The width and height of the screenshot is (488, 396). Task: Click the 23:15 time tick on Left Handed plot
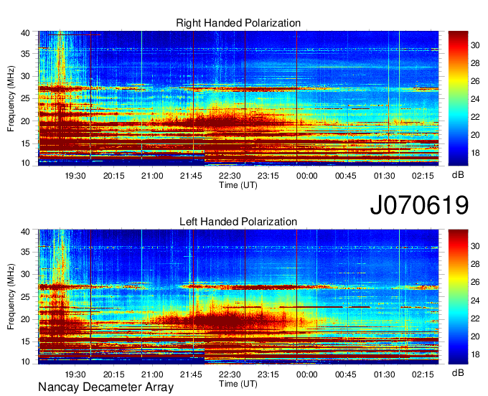point(268,374)
